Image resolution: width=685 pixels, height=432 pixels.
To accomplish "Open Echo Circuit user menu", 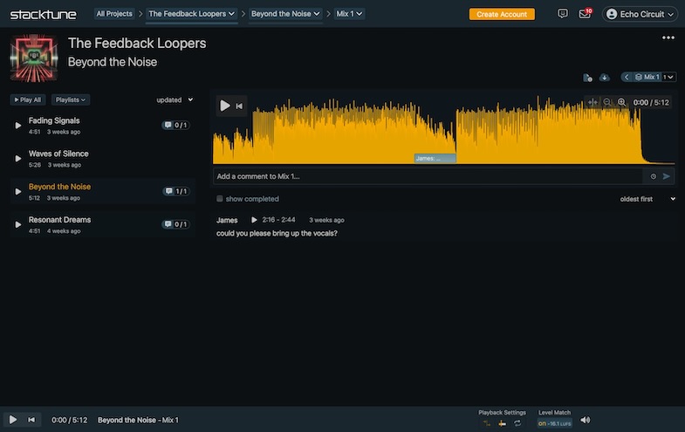I will (x=640, y=15).
